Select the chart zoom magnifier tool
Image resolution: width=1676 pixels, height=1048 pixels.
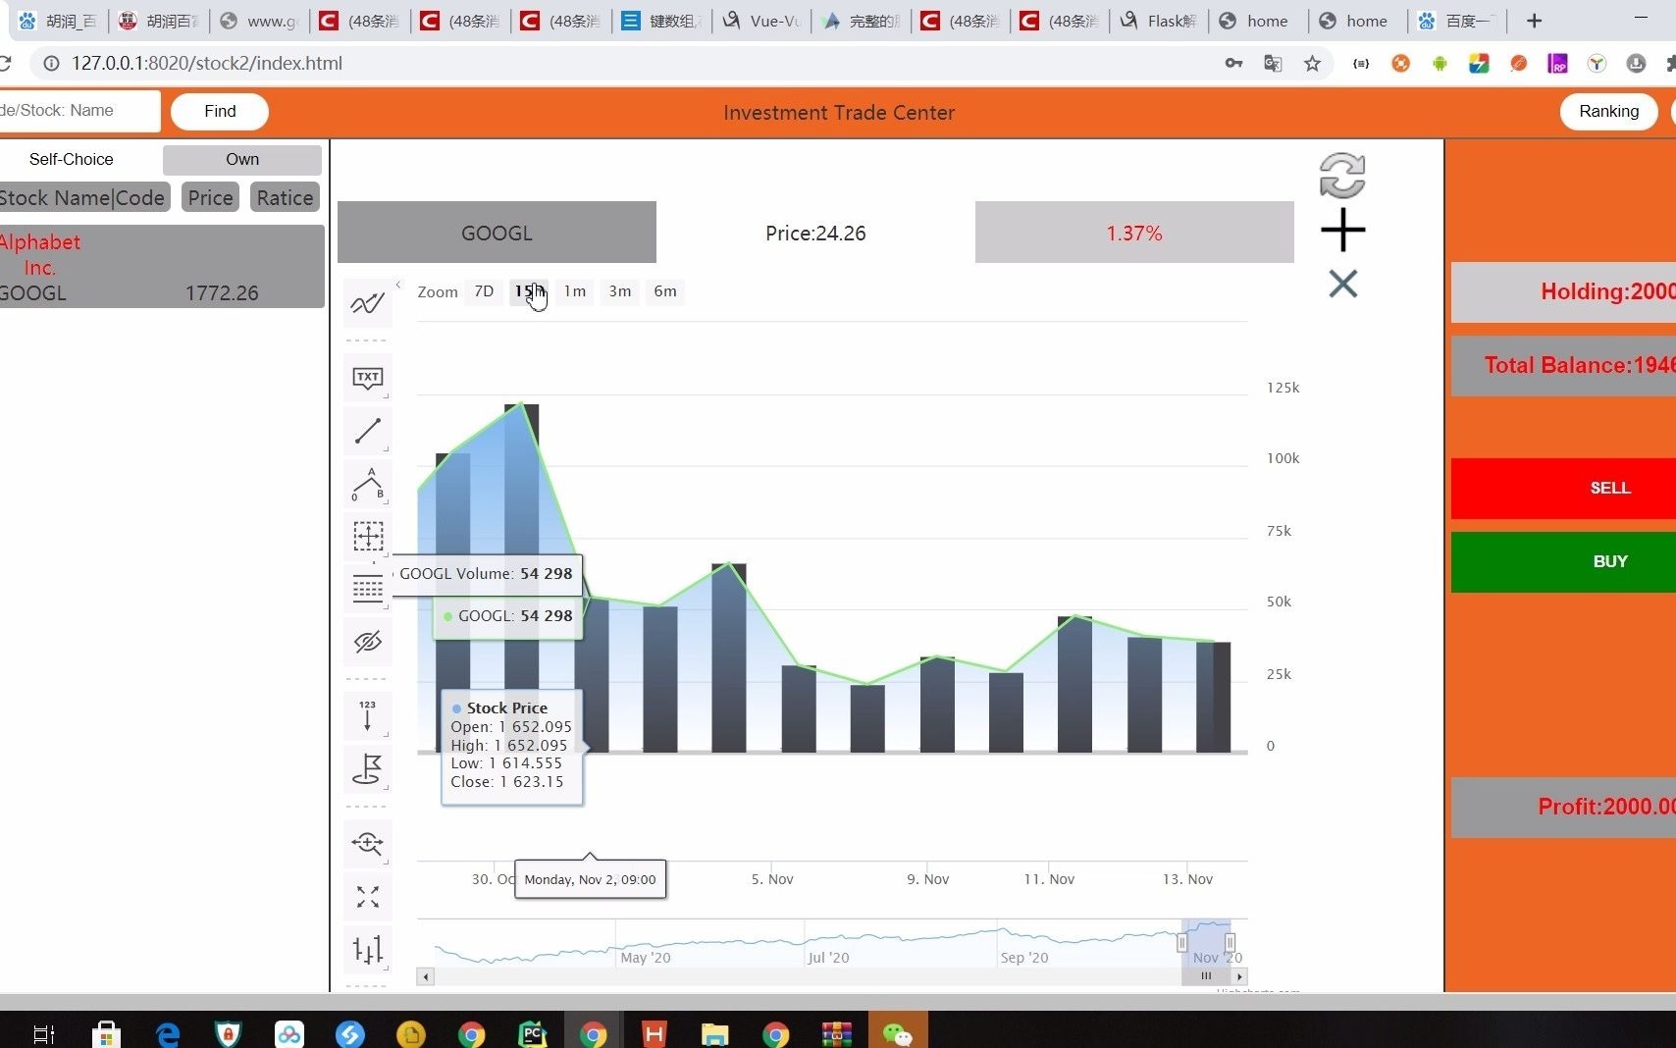coord(367,843)
